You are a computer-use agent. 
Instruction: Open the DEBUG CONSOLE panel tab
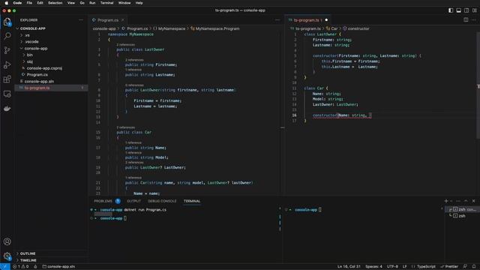tap(162, 201)
